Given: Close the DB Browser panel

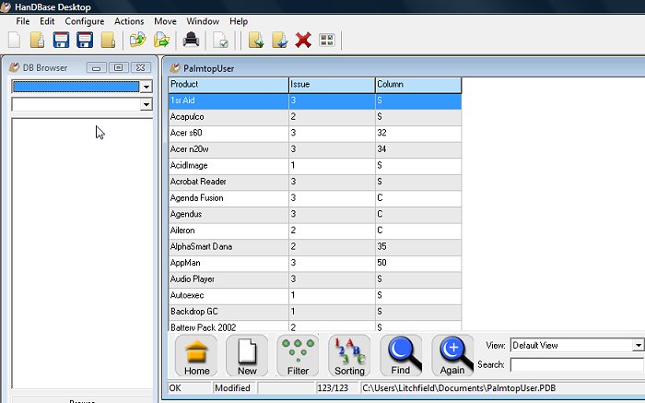Looking at the screenshot, I should (141, 68).
